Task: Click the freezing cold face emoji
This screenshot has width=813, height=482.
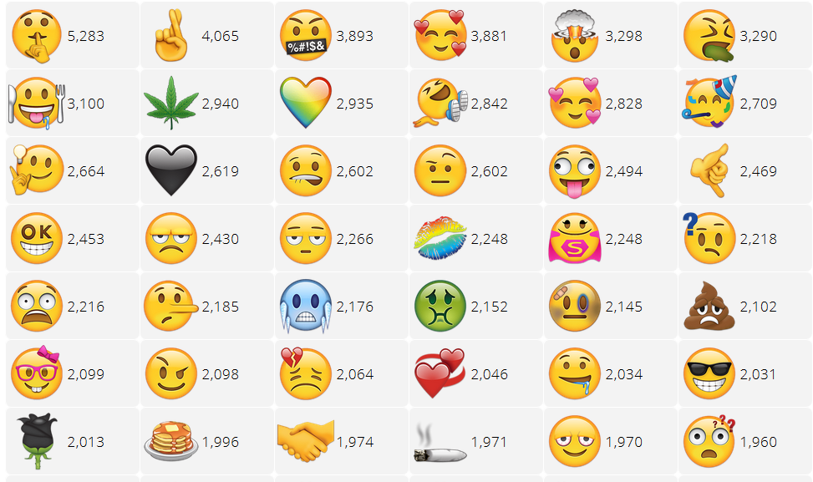Action: [305, 306]
